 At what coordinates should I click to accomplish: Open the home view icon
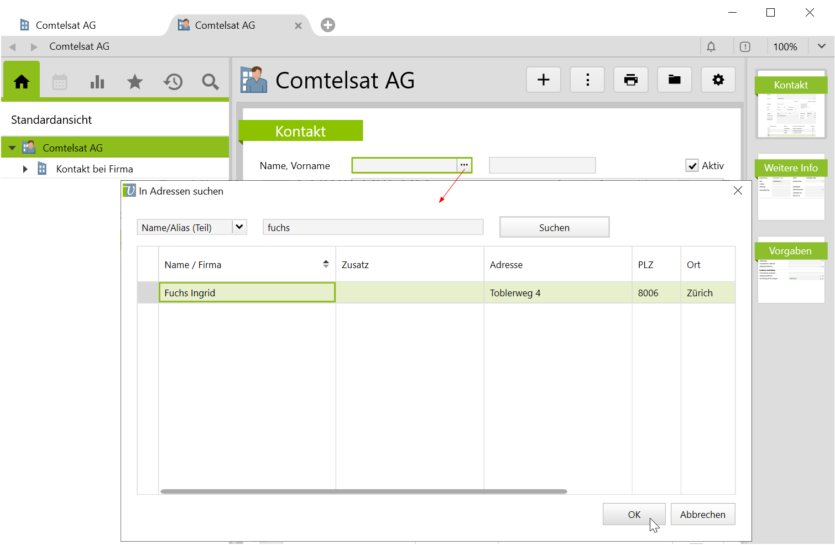tap(22, 82)
